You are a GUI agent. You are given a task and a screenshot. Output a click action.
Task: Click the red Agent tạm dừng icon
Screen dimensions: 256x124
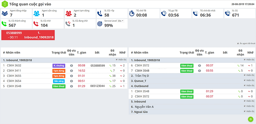point(68,13)
